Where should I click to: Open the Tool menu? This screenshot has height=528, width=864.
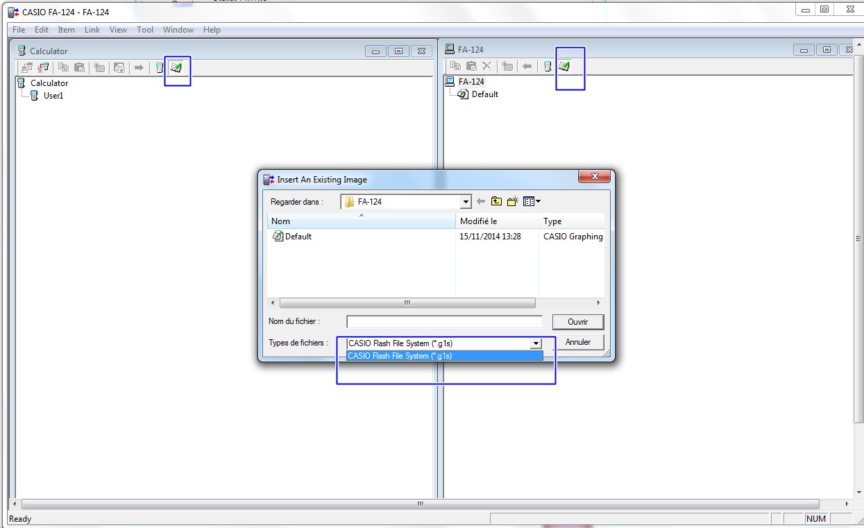point(145,30)
